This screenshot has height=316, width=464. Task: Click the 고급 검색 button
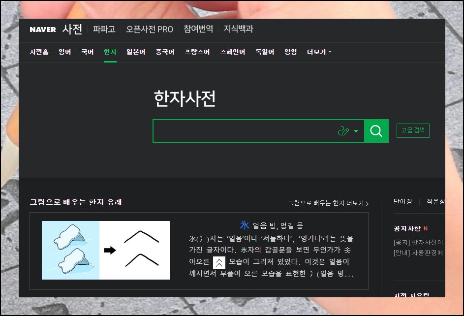click(413, 130)
